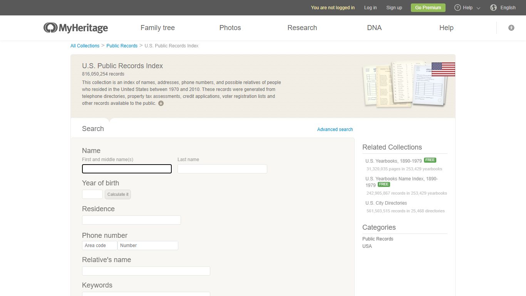Click the globe language icon
The height and width of the screenshot is (296, 526).
click(x=494, y=8)
